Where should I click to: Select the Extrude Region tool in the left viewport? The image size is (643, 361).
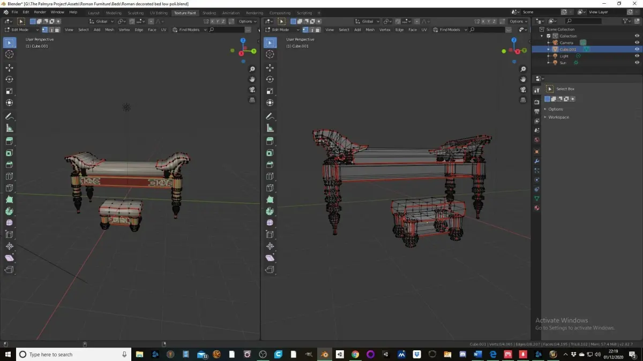click(9, 141)
